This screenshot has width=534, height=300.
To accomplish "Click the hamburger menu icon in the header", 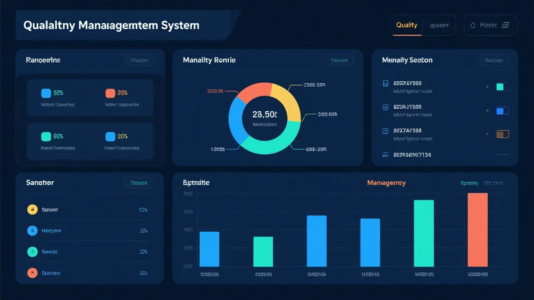I will coord(505,25).
